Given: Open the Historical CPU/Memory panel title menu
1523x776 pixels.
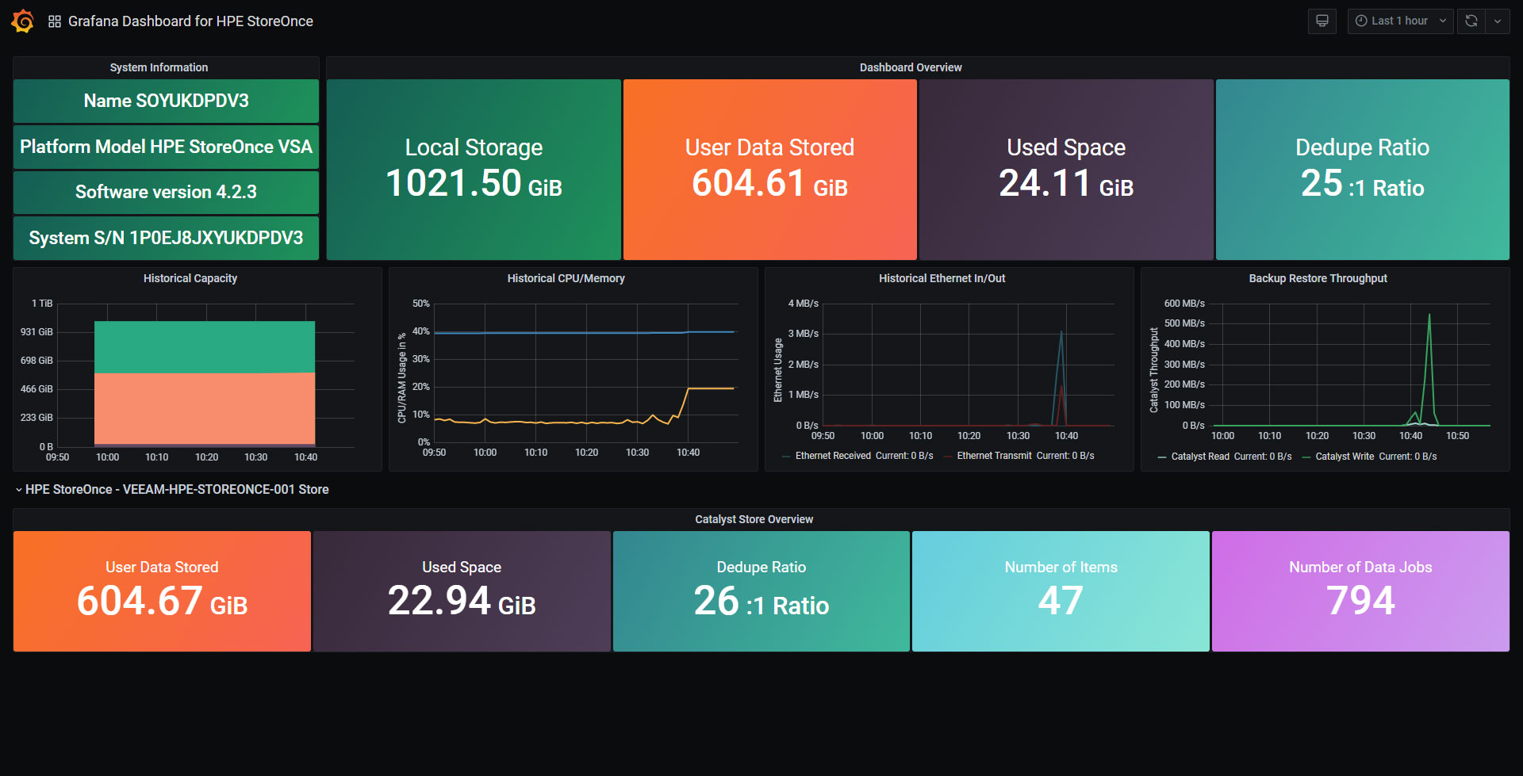Looking at the screenshot, I should coord(566,278).
